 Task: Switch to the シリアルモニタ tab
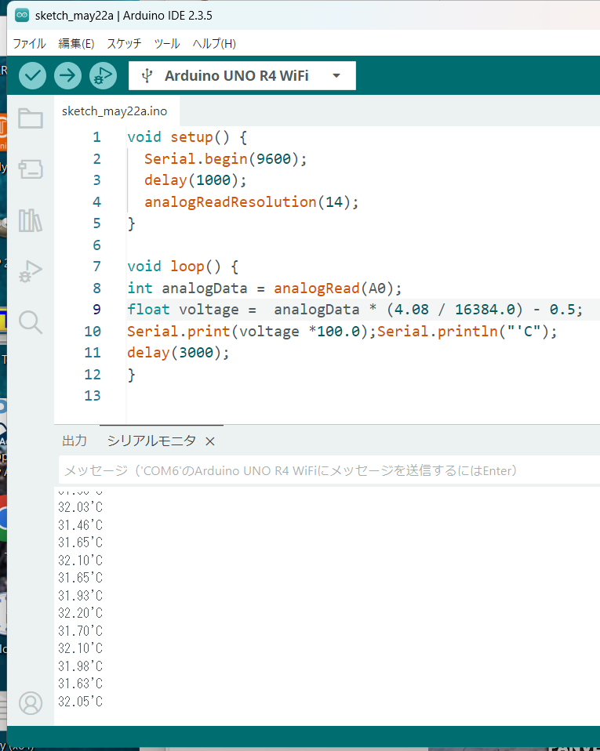[x=151, y=441]
